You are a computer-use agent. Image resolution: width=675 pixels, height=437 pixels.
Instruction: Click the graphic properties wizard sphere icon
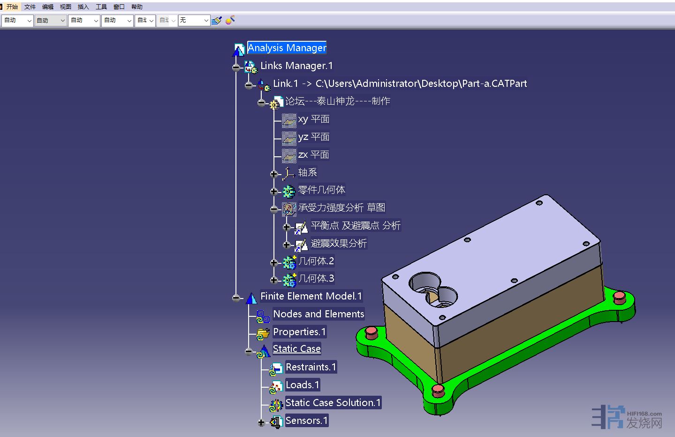click(230, 20)
